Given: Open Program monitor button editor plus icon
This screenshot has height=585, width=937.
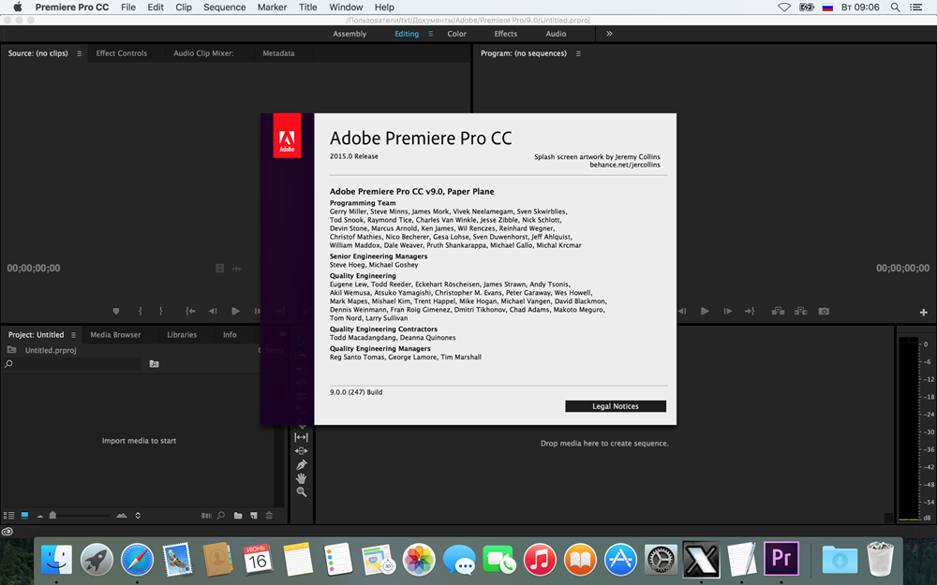Looking at the screenshot, I should (x=923, y=313).
